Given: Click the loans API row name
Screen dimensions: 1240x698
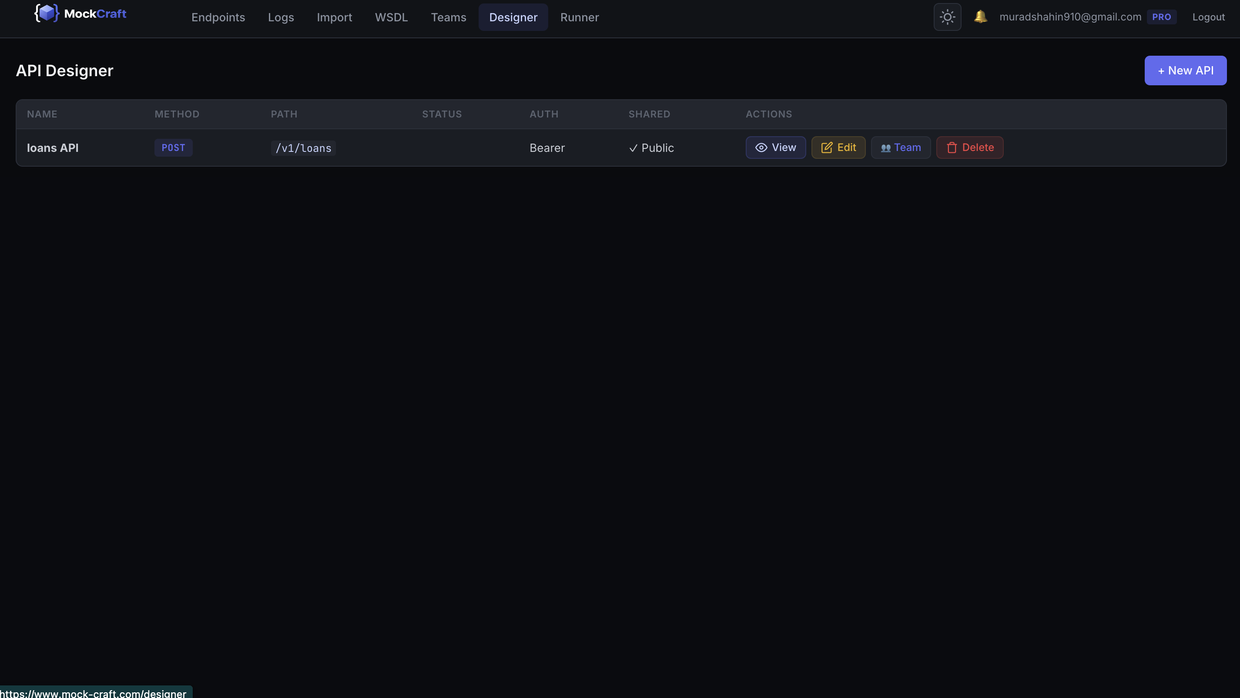Looking at the screenshot, I should 53,148.
